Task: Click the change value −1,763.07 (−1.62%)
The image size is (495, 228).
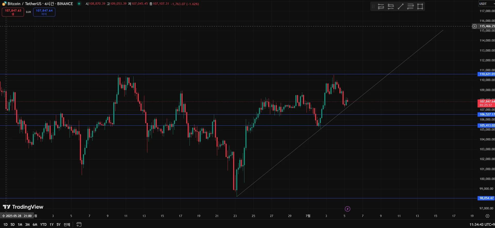Action: (185, 4)
